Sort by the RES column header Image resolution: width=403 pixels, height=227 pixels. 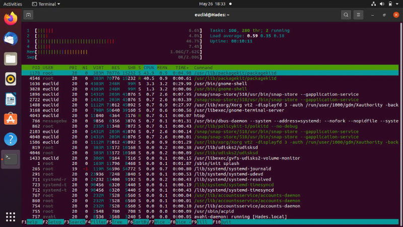pyautogui.click(x=115, y=68)
